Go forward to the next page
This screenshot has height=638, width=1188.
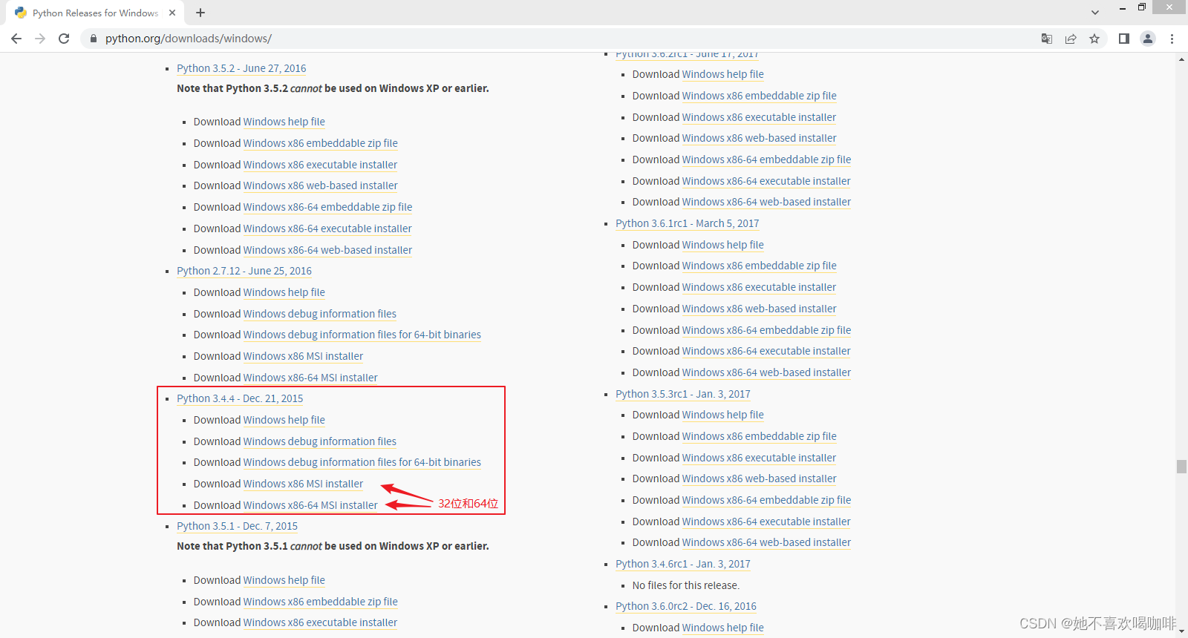pyautogui.click(x=40, y=39)
